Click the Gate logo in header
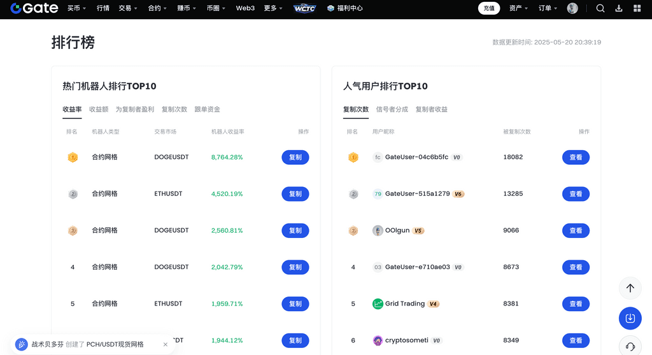This screenshot has height=355, width=652. click(x=34, y=8)
